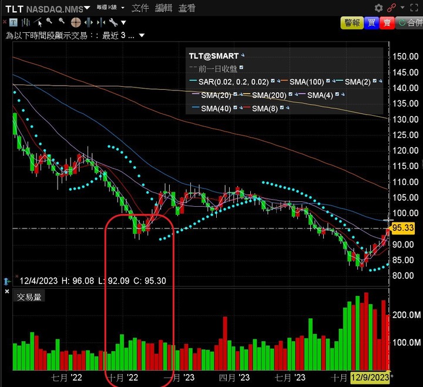Toggle SMA(8) visibility checkbox
423x387 pixels.
[x=282, y=107]
